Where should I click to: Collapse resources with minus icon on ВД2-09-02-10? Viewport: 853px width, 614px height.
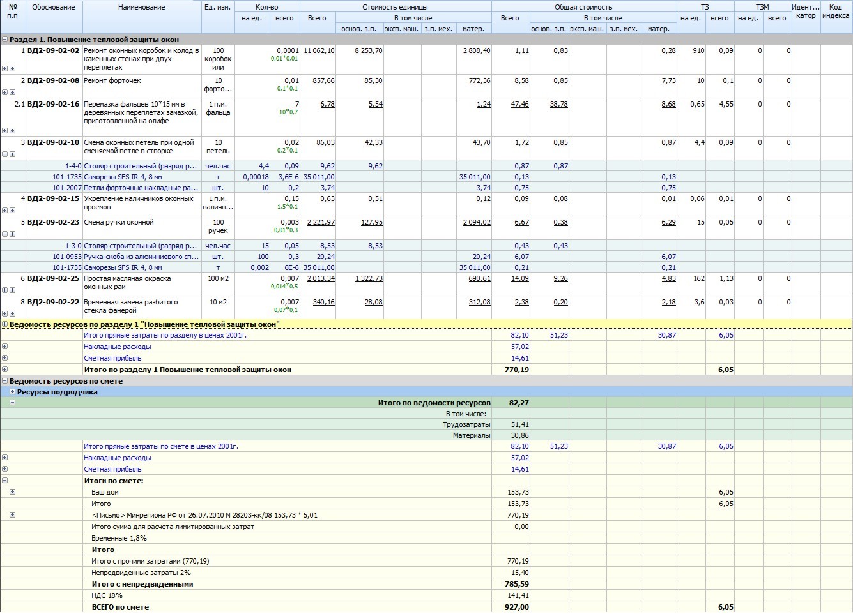point(5,154)
